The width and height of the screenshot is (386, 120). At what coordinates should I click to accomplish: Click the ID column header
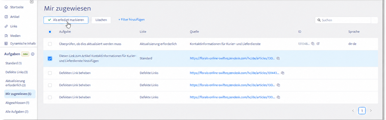pos(300,32)
